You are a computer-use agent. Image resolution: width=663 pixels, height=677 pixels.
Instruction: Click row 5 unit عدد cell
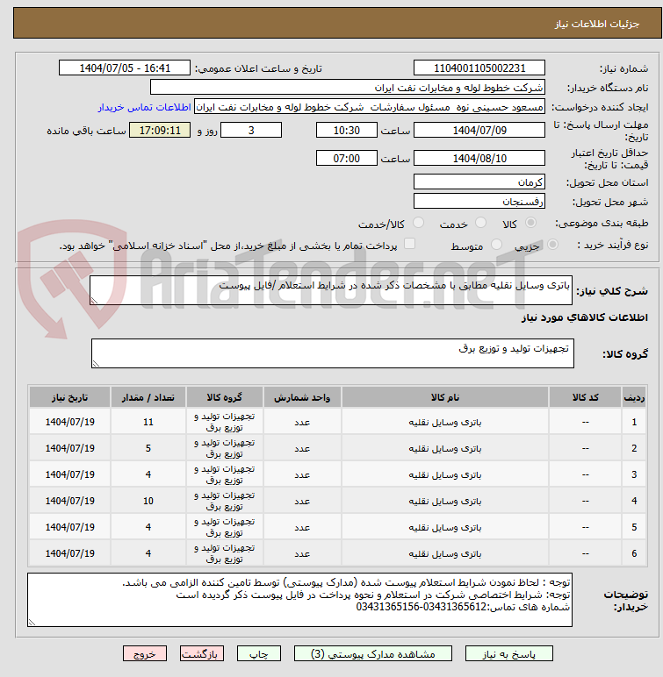[x=302, y=527]
